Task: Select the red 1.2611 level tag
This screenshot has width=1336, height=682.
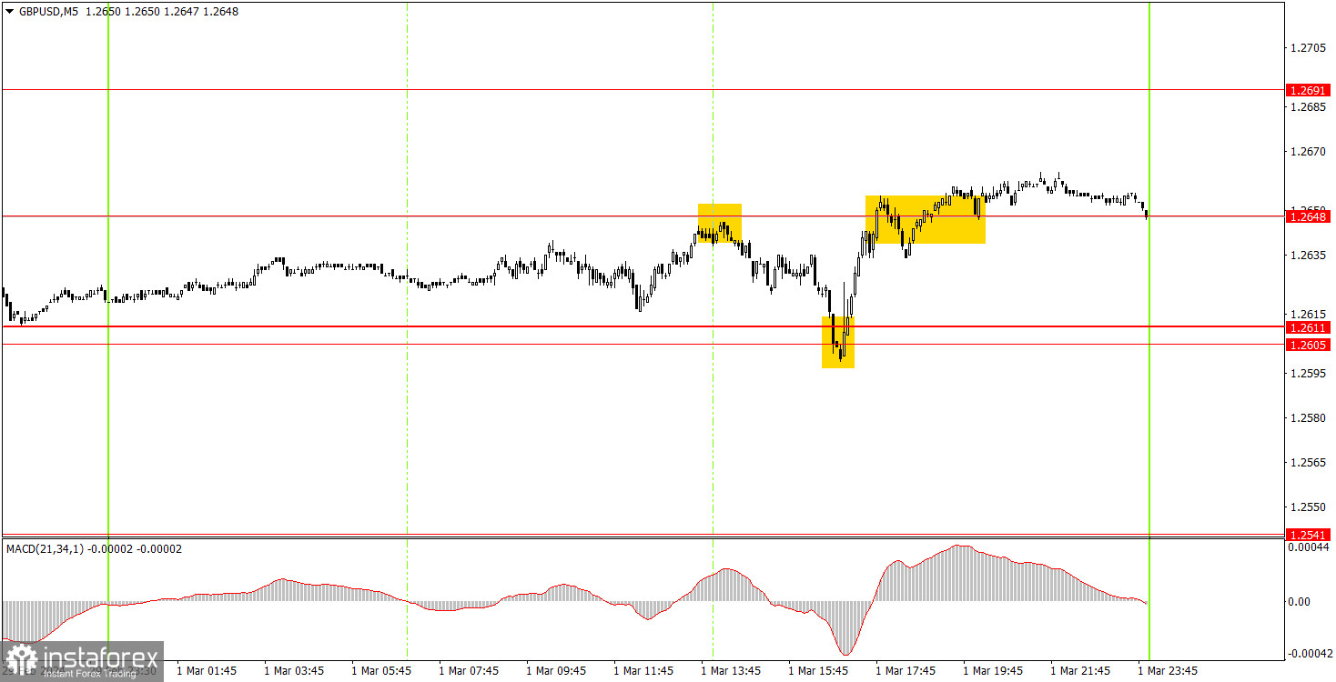Action: [1308, 327]
